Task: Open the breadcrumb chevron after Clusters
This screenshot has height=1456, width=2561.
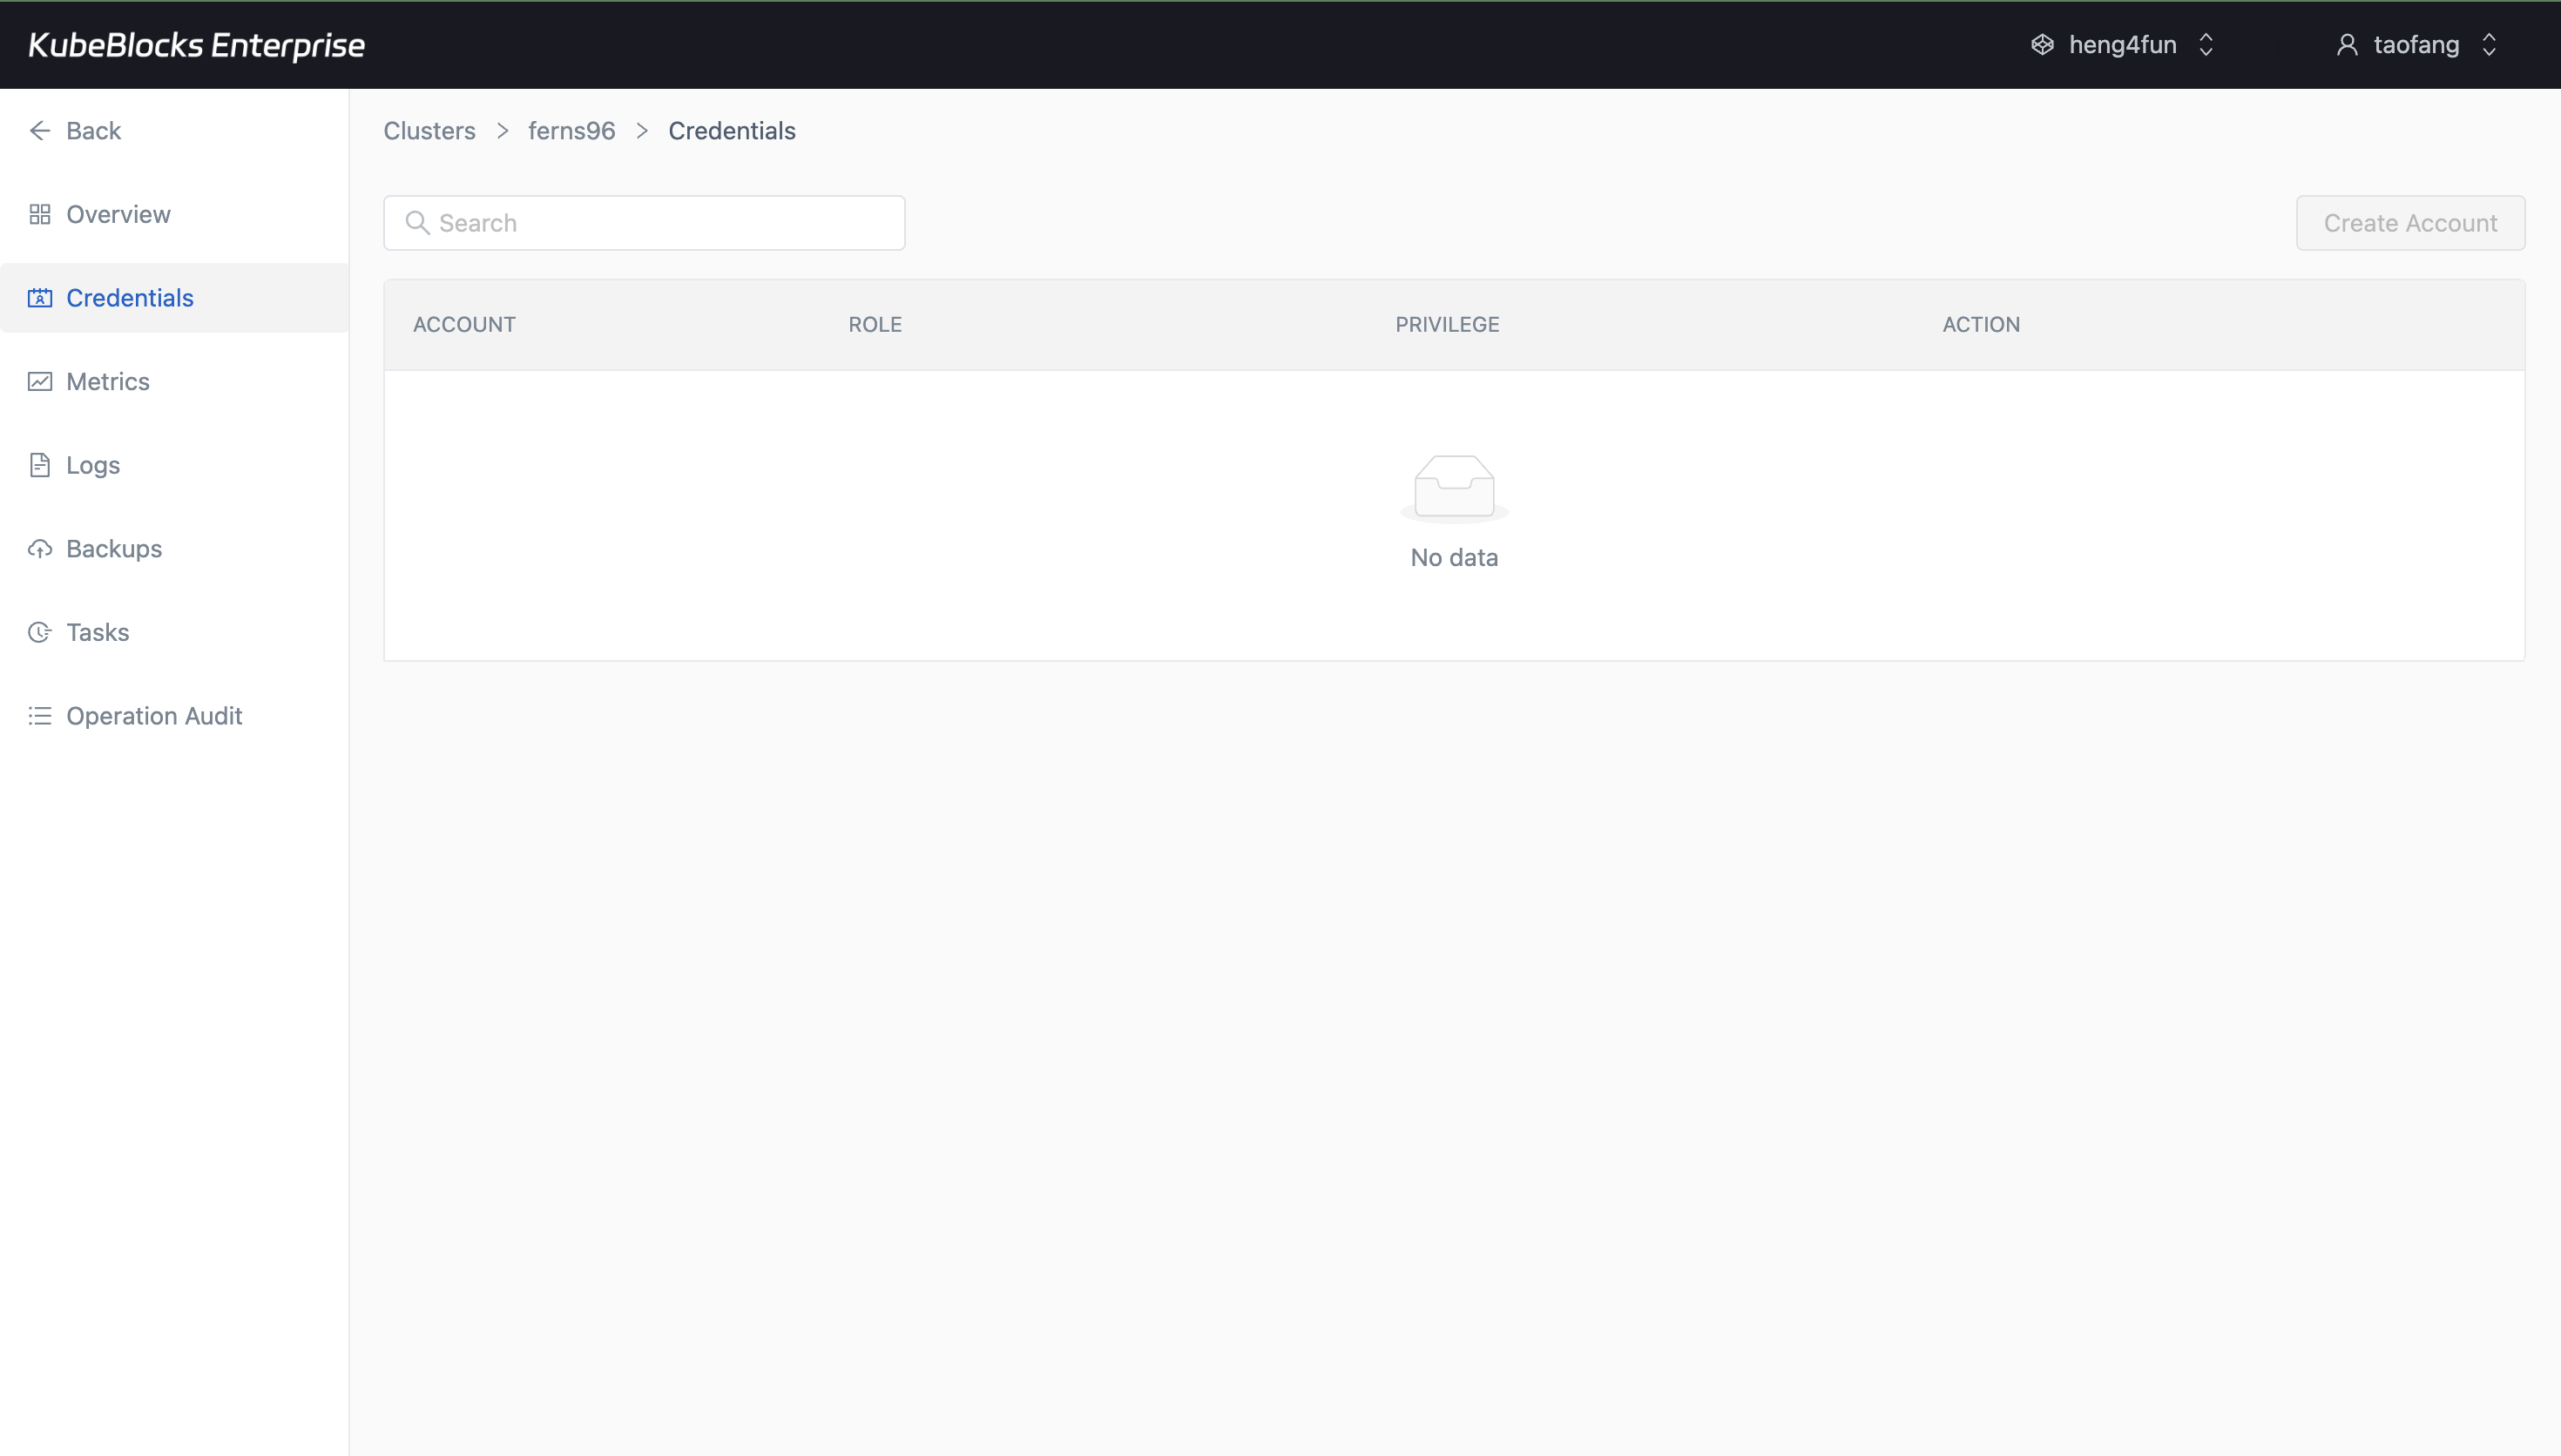Action: click(x=502, y=131)
